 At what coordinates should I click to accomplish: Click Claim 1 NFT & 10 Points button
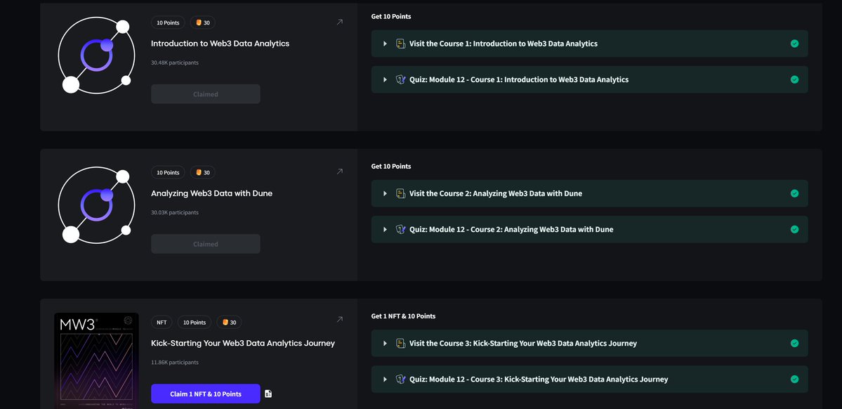point(206,394)
